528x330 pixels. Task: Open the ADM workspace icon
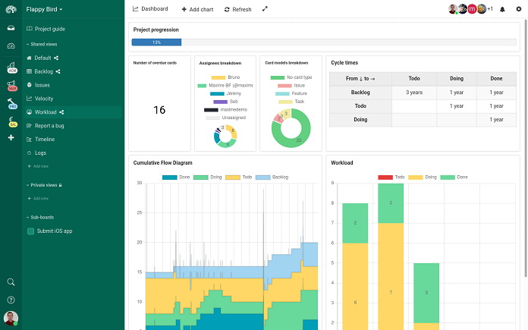[x=12, y=68]
